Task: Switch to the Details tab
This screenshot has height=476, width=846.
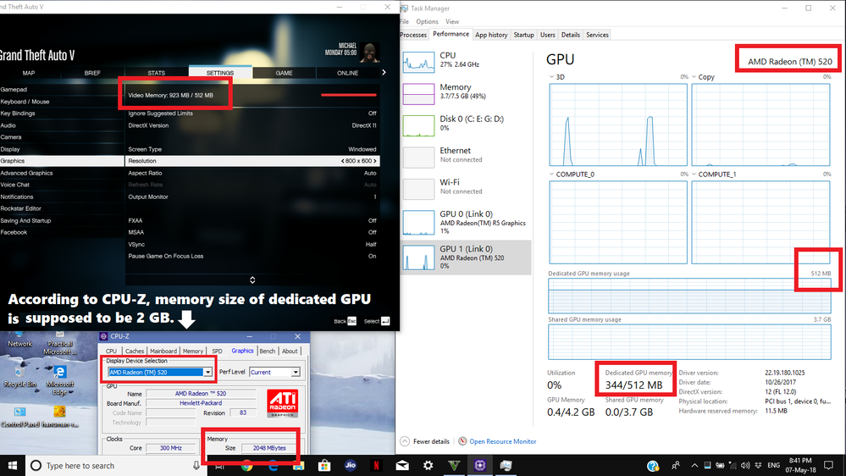Action: pos(570,35)
